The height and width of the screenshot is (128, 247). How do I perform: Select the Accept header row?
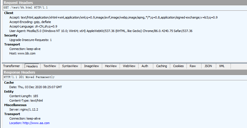click(x=113, y=17)
